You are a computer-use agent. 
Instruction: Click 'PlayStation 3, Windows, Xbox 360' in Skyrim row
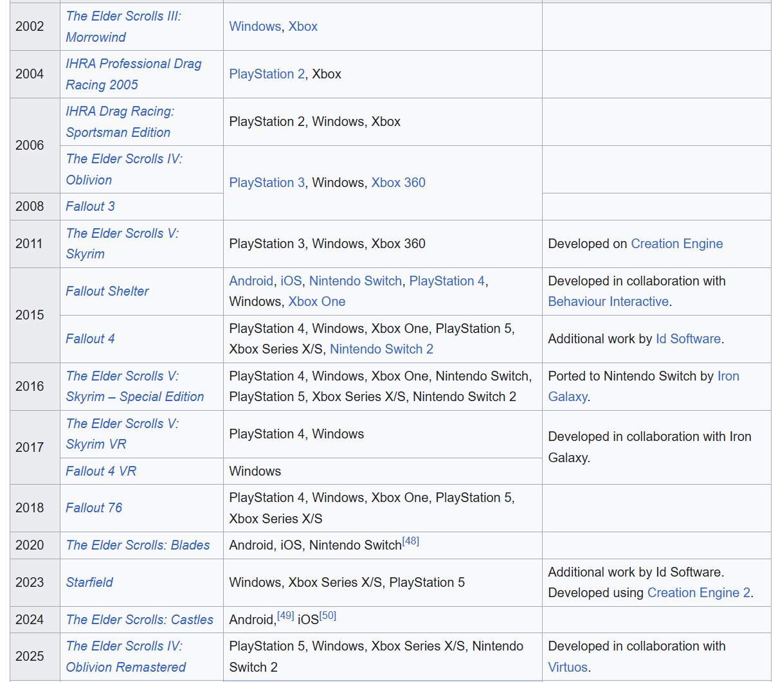point(327,244)
